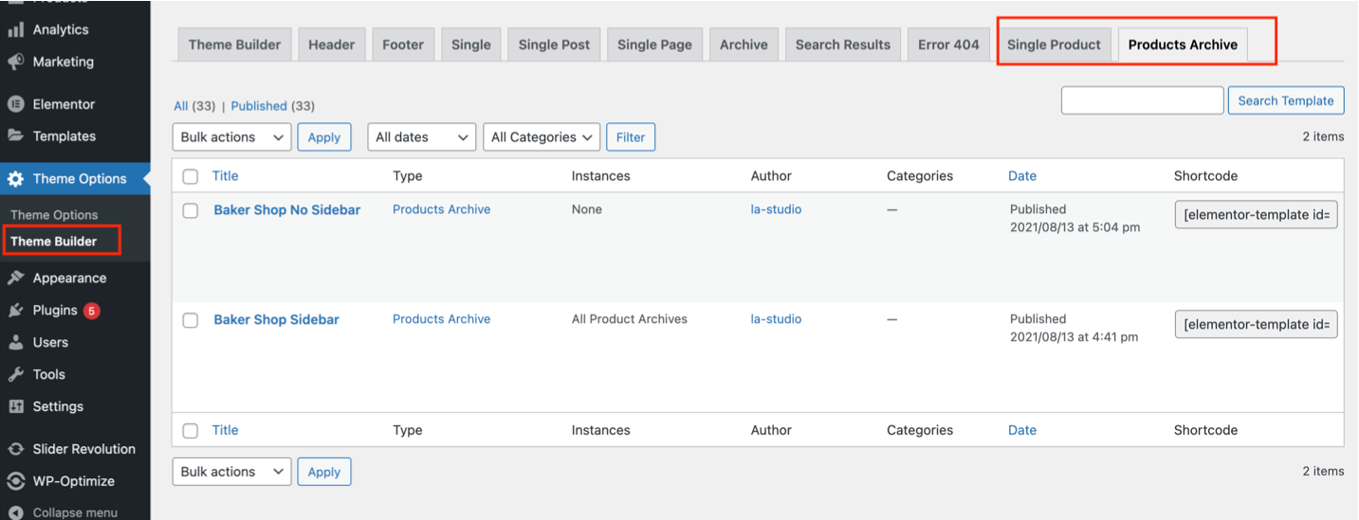Open the top Bulk actions dropdown

231,137
